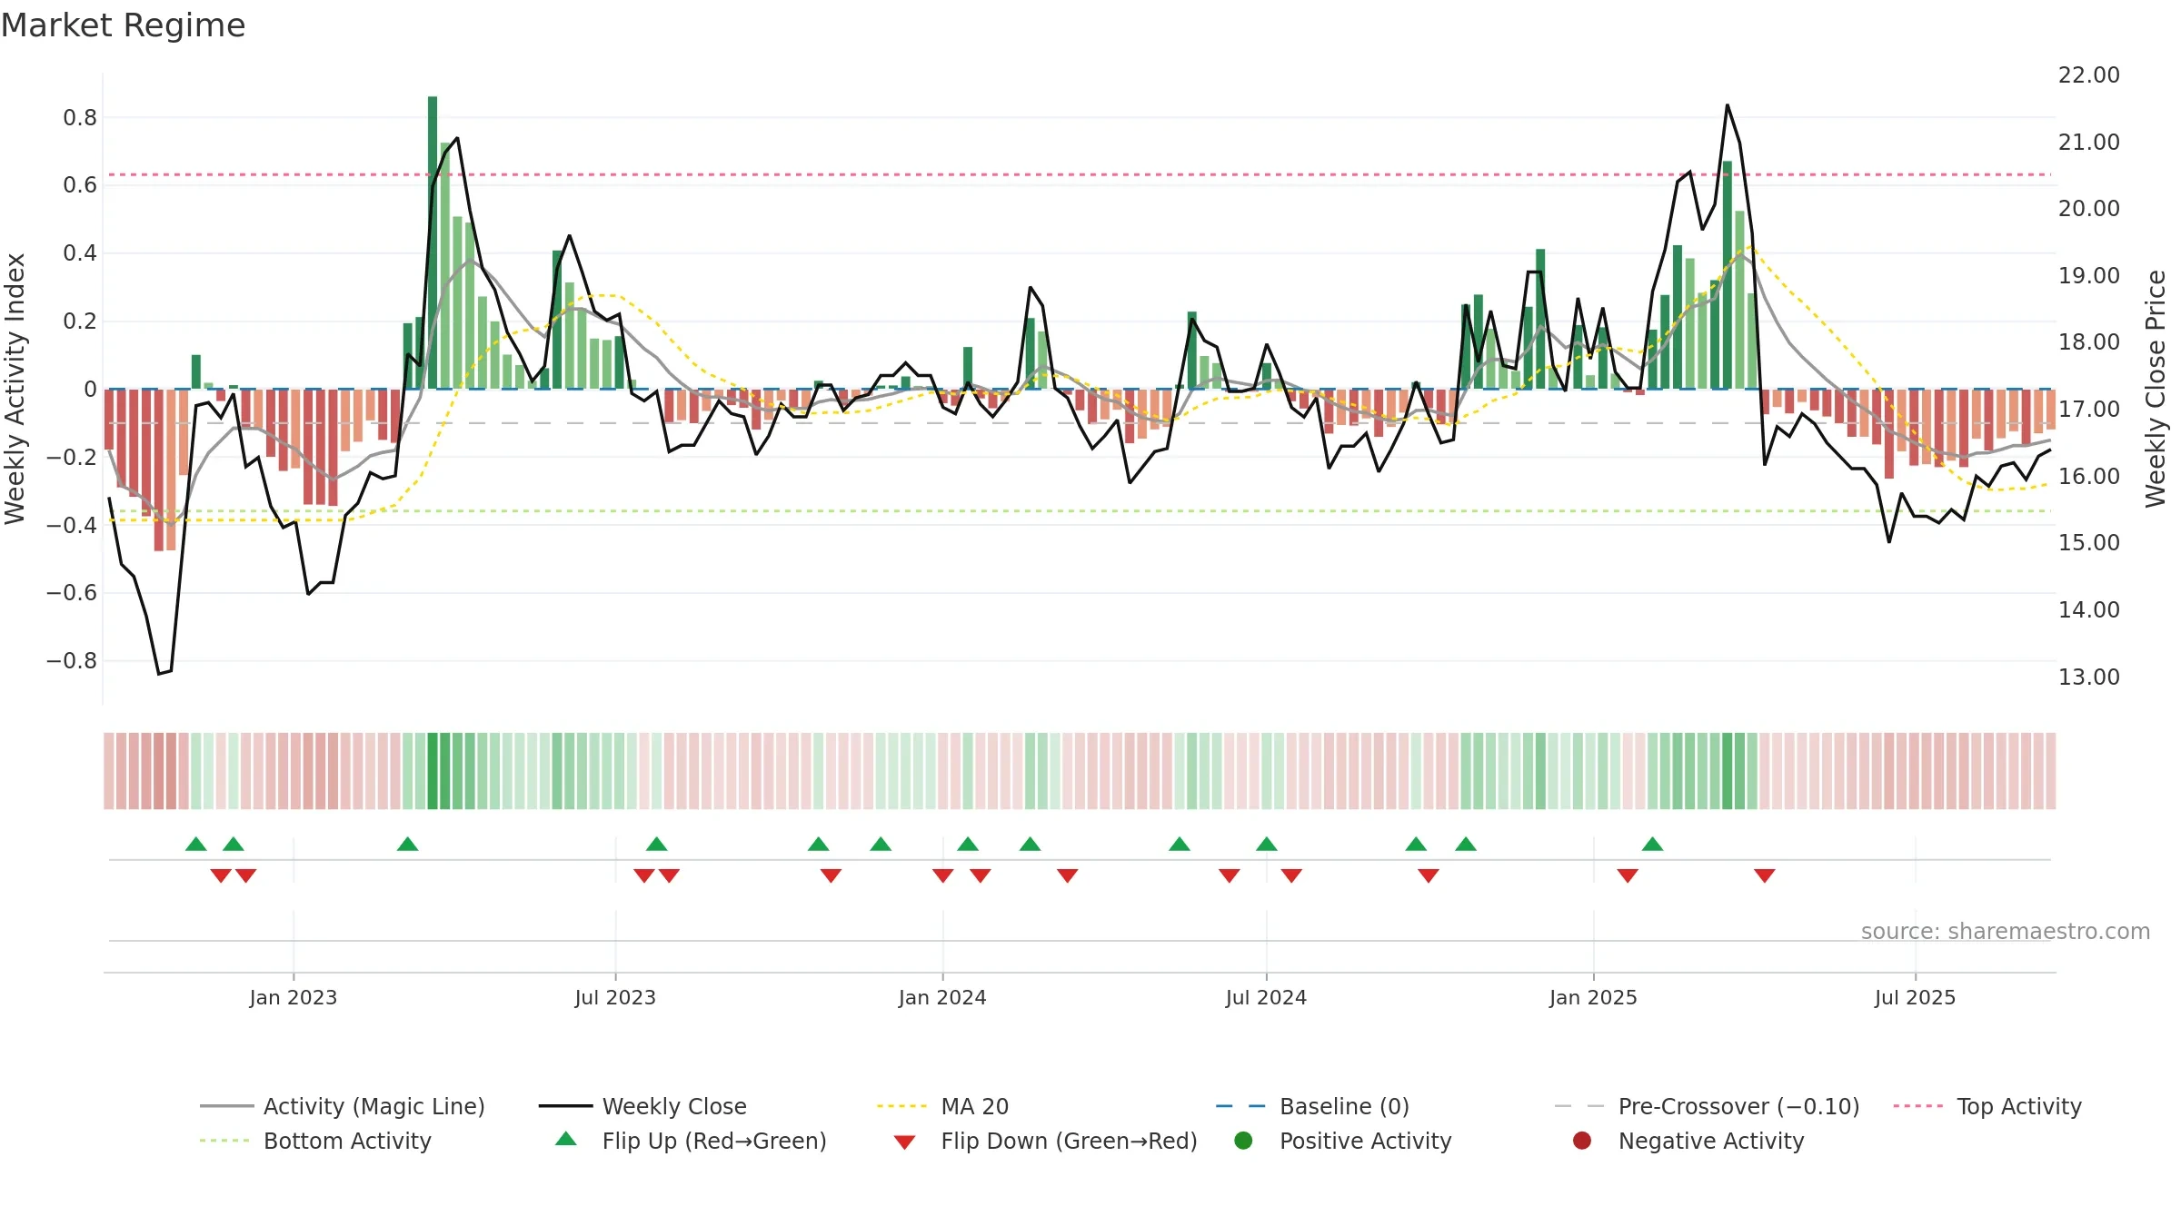The image size is (2181, 1226).
Task: Click the Jul 2024 date label
Action: pos(1266,997)
